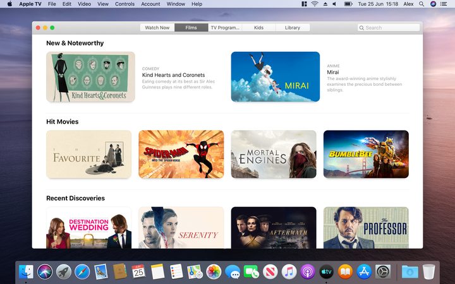
Task: Open the Books app in dock
Action: (x=345, y=272)
